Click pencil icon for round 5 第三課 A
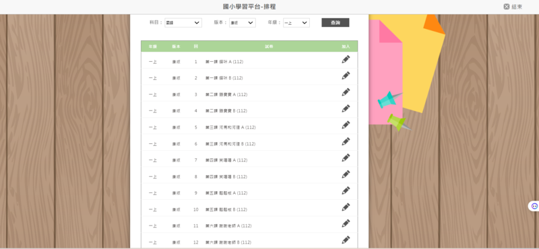Screen dimensions: 539x249 (x=346, y=125)
